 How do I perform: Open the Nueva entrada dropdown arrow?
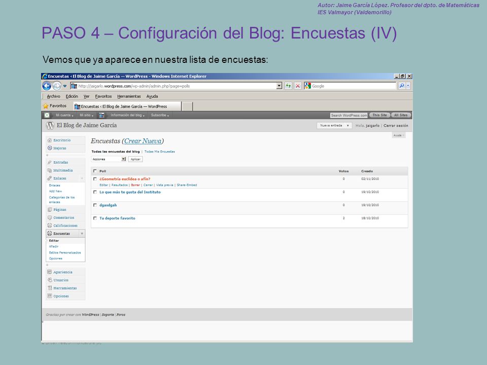pos(348,125)
